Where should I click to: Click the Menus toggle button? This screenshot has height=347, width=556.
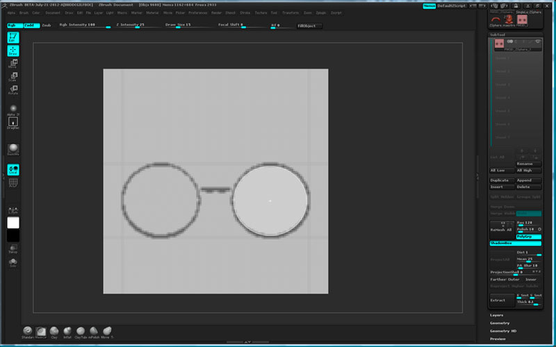pos(429,6)
